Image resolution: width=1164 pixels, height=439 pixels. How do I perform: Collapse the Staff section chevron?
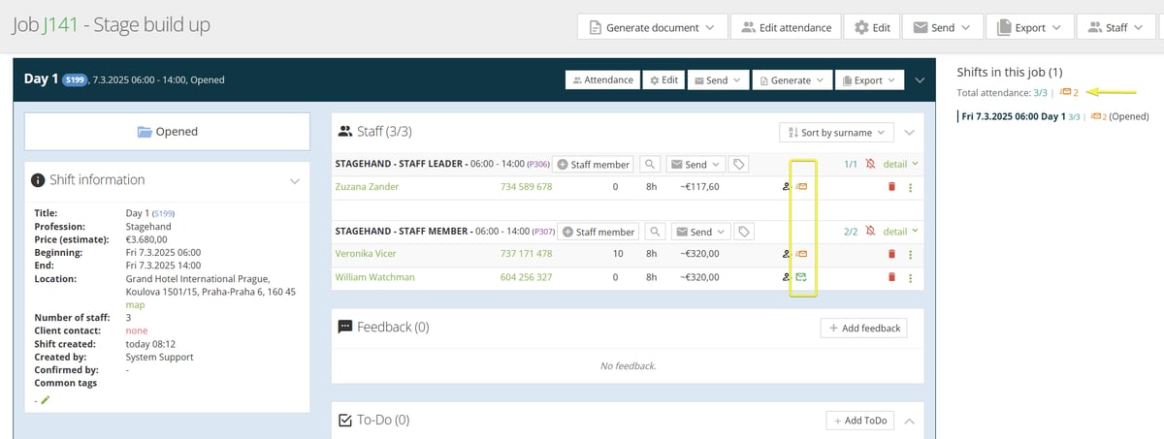click(x=909, y=132)
